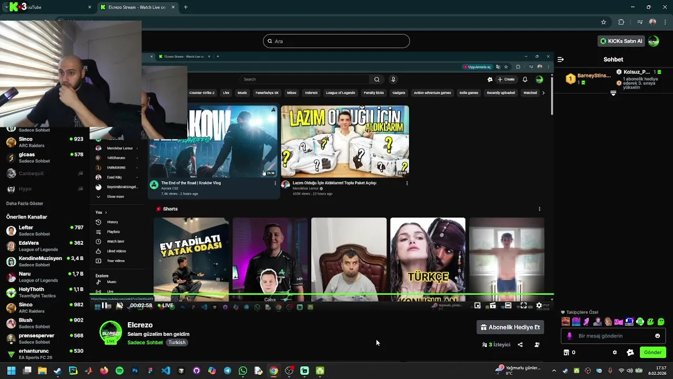This screenshot has height=379, width=673.
Task: Open the chat identity badge icon
Action: point(630,353)
